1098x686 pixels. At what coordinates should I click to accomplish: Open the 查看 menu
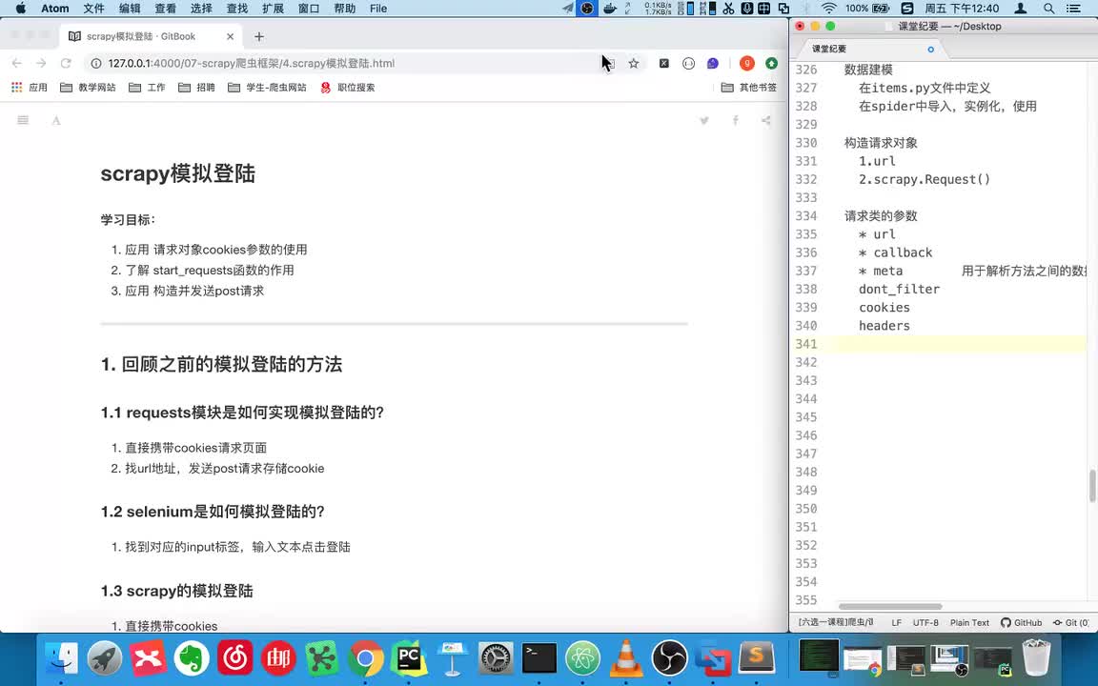click(165, 9)
